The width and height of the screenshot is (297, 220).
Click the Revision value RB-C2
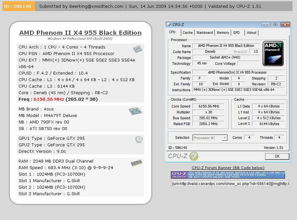(276, 84)
